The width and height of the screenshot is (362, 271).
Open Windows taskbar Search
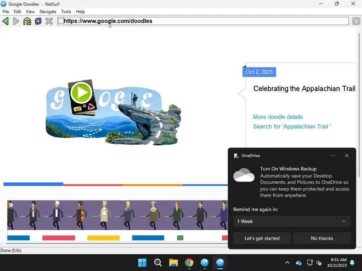(x=158, y=263)
